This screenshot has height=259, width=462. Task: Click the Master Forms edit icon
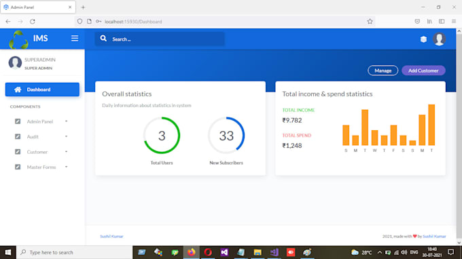pos(18,167)
